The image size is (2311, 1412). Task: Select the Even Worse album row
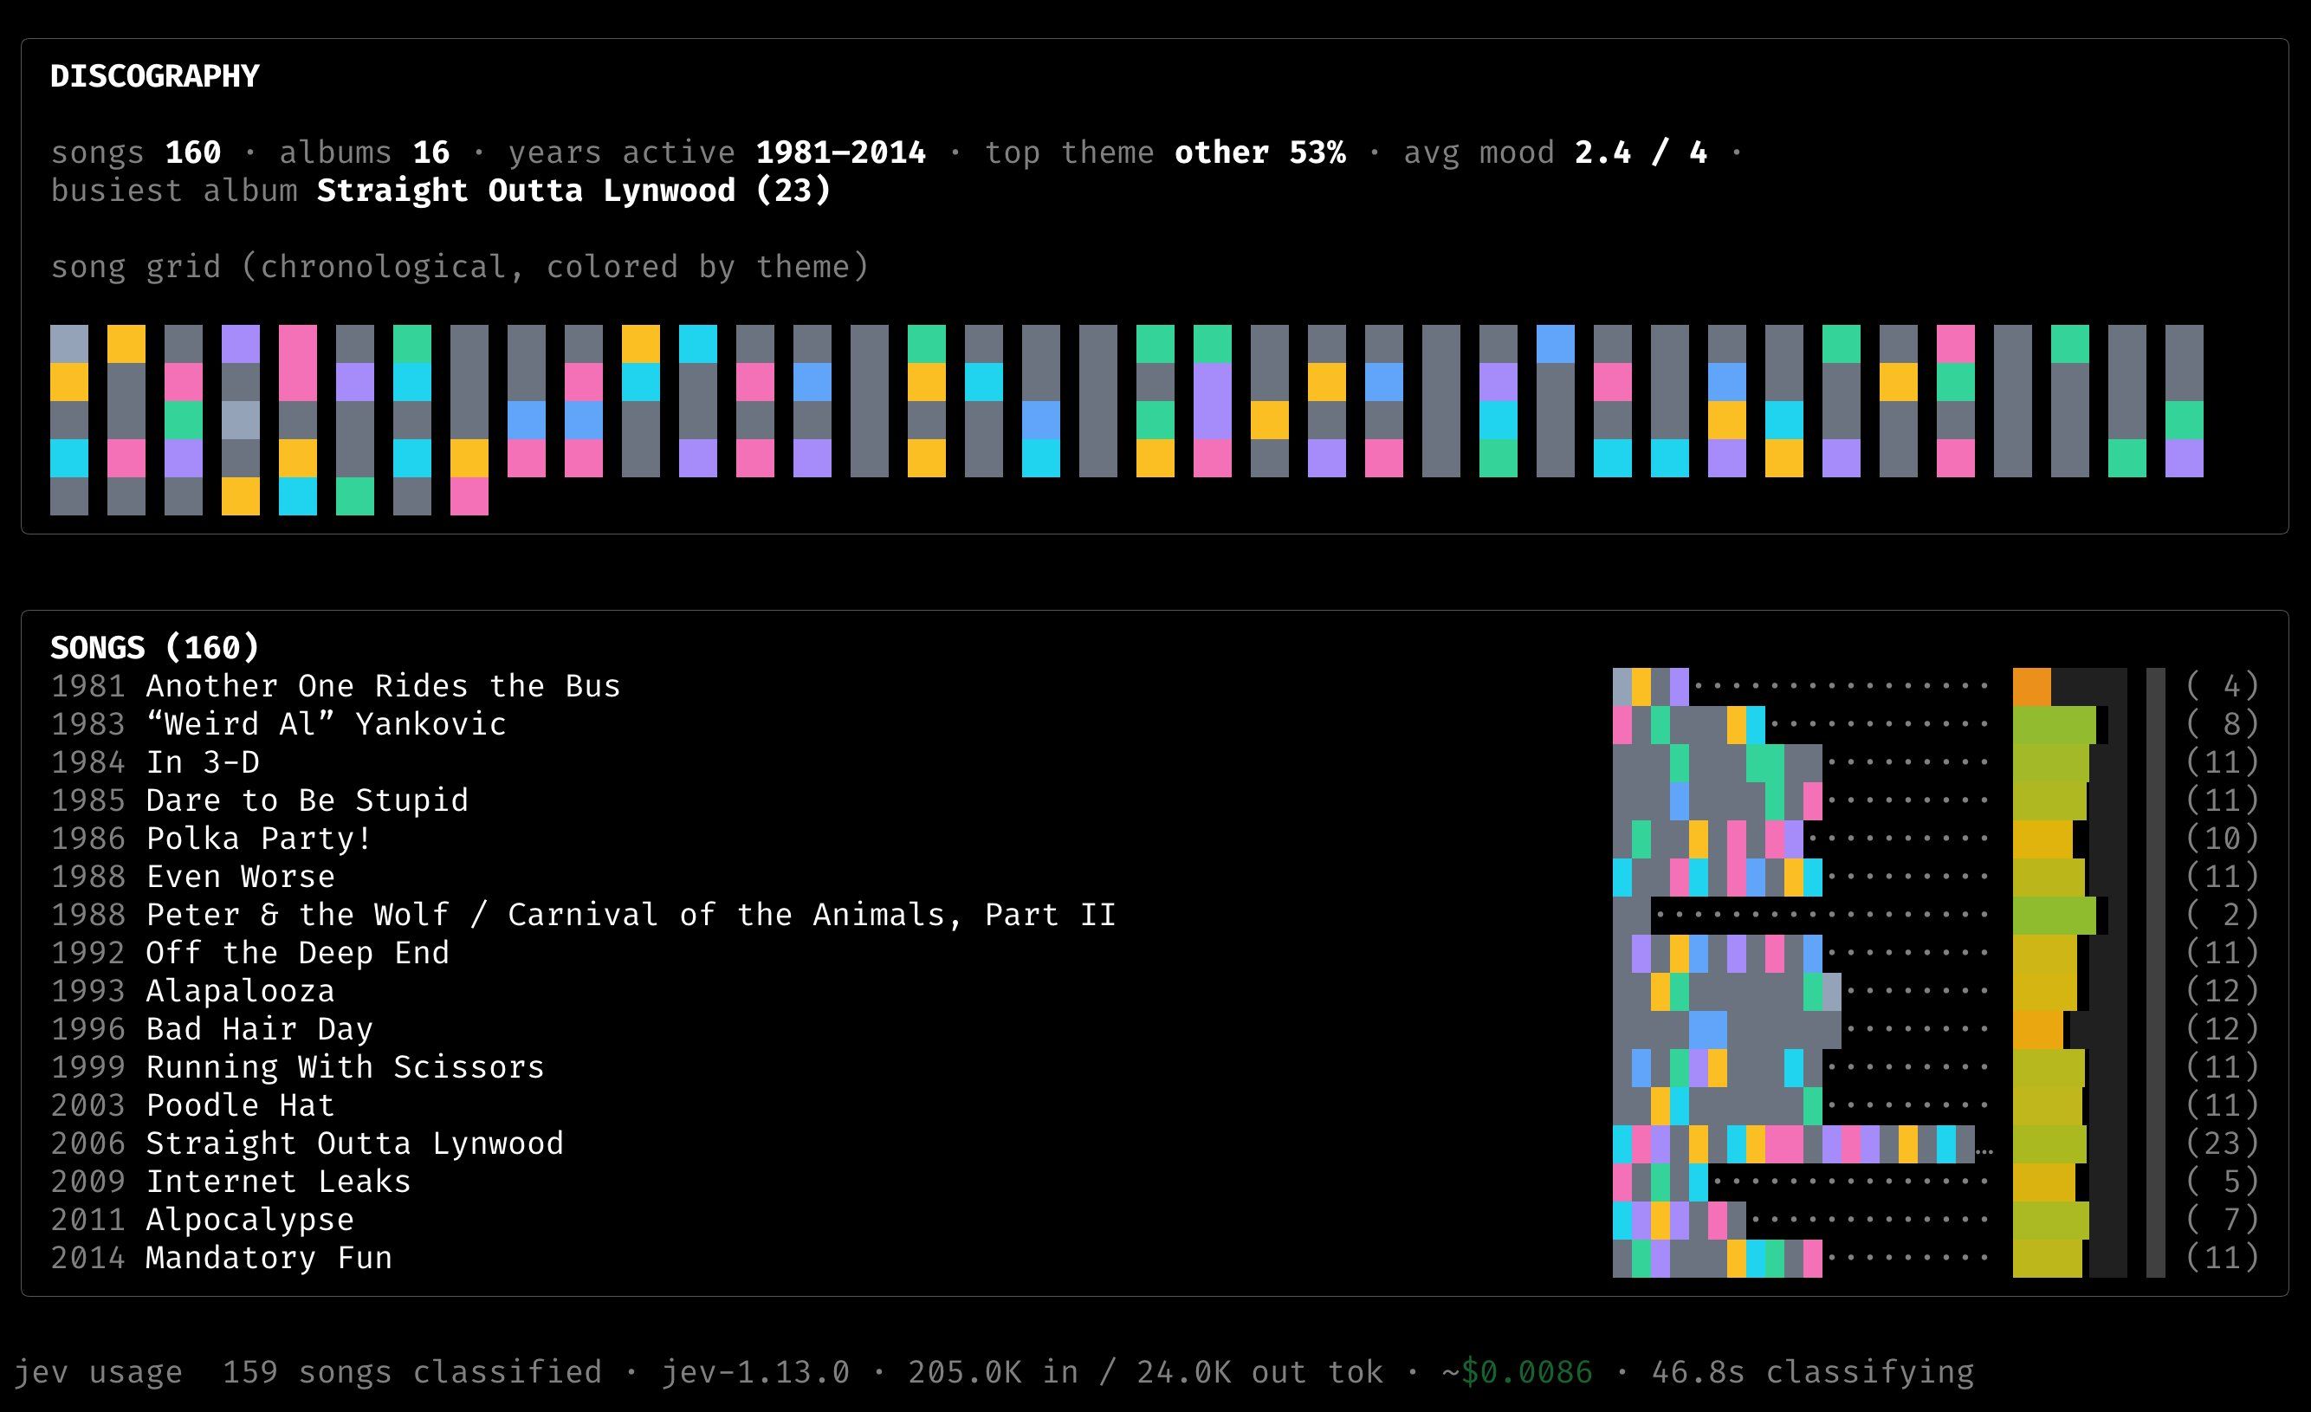click(x=1155, y=878)
